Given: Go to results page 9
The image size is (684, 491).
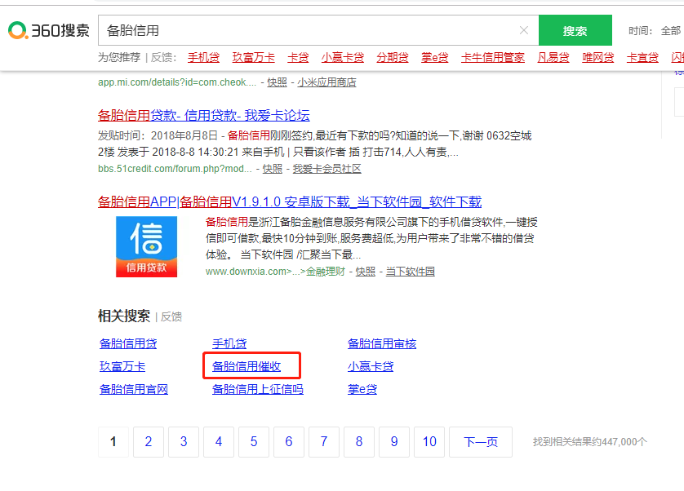Looking at the screenshot, I should point(394,442).
